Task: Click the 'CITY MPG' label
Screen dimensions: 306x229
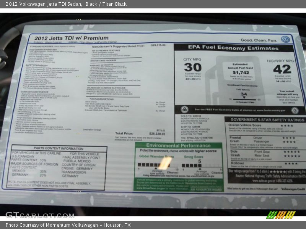Action: coord(192,60)
